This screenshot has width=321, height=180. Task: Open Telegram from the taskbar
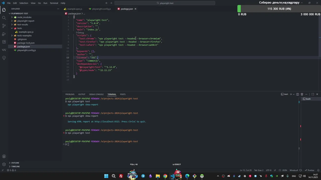[x=143, y=176]
